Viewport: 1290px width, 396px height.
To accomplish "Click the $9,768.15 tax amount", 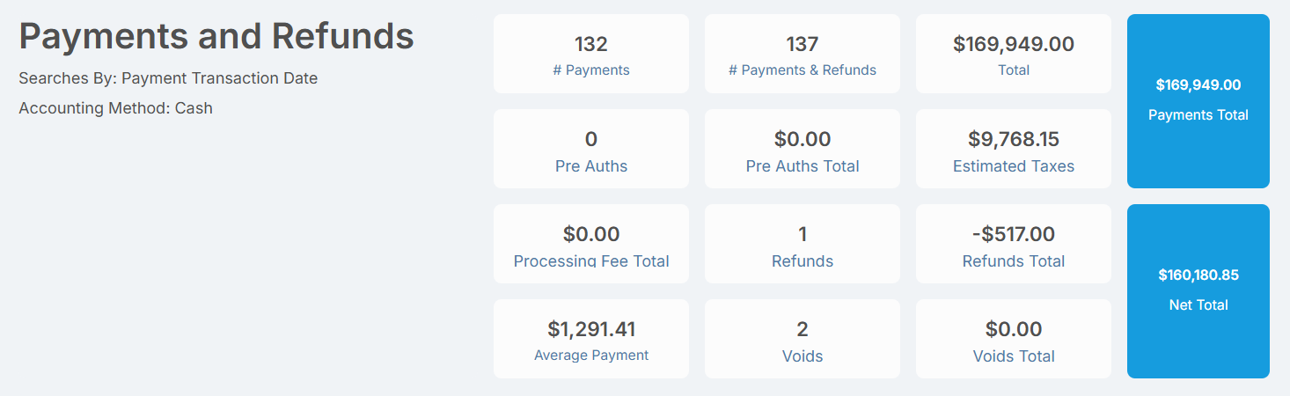I will pyautogui.click(x=1014, y=139).
